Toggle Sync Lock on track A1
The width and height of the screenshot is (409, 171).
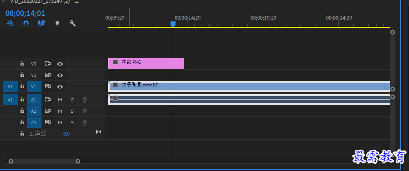tap(48, 100)
